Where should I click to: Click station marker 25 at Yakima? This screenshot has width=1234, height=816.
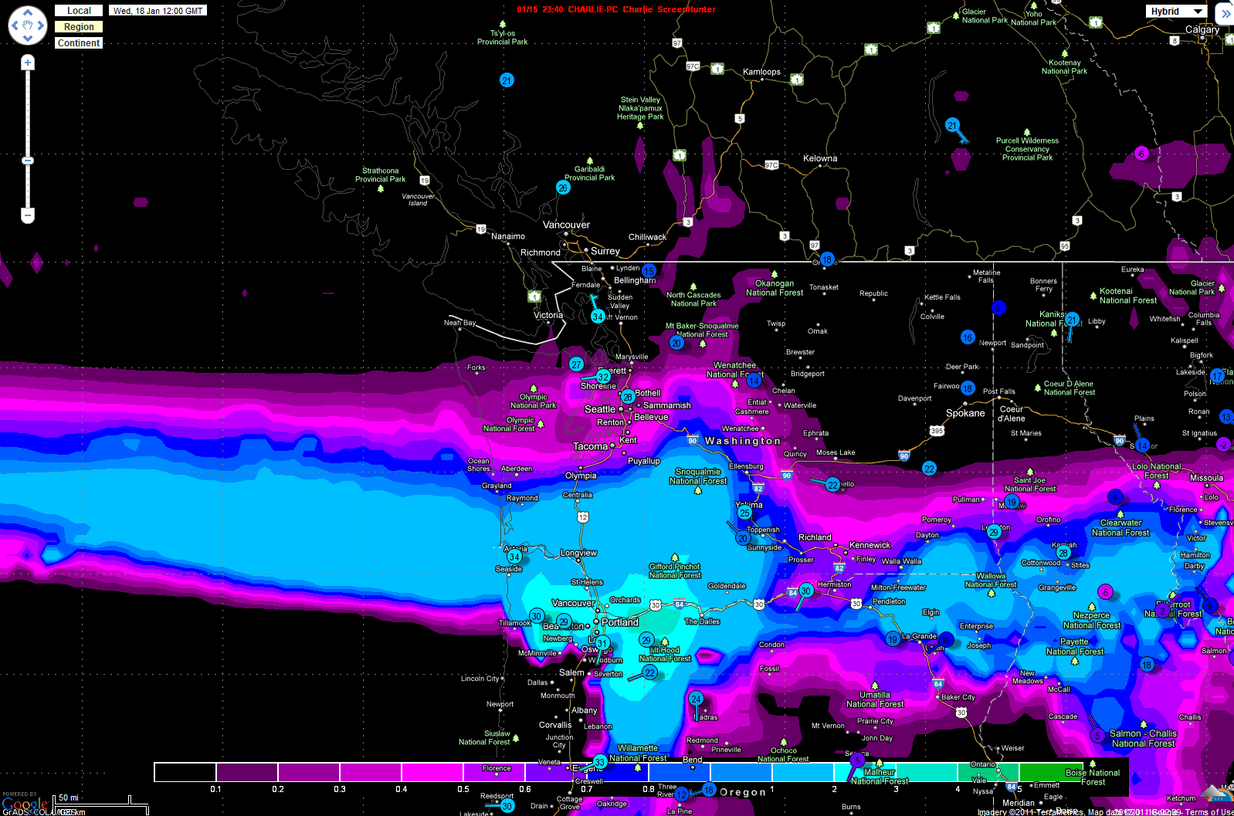[744, 513]
